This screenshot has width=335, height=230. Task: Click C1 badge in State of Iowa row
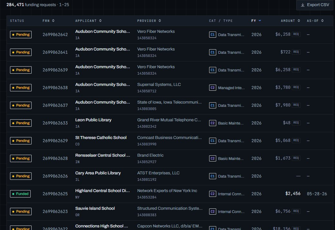(x=213, y=106)
